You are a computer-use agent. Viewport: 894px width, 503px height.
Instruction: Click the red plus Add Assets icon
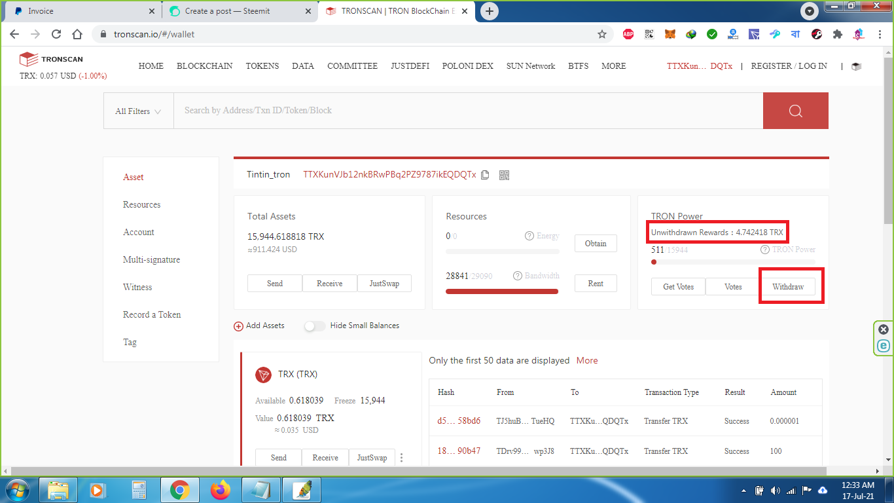[x=239, y=326]
